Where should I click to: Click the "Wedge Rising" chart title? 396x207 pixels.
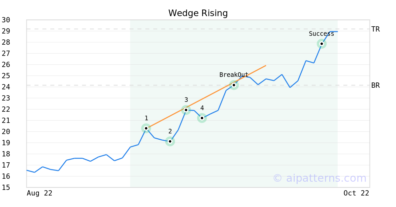click(x=198, y=13)
